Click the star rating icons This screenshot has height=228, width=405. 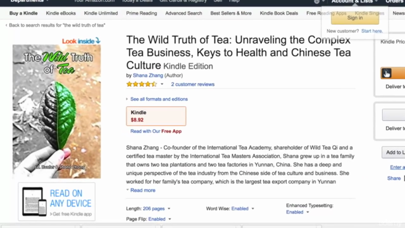pos(142,84)
